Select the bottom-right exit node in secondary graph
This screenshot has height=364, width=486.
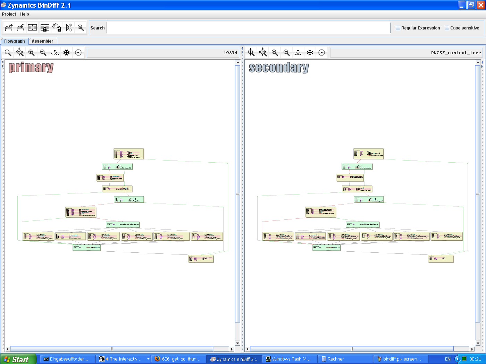pyautogui.click(x=441, y=259)
